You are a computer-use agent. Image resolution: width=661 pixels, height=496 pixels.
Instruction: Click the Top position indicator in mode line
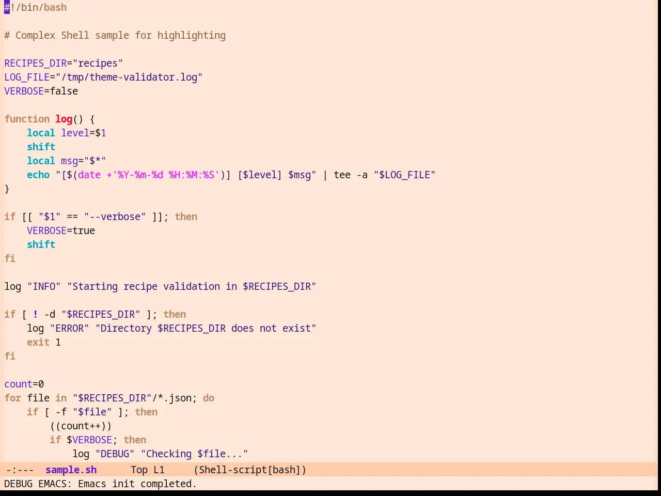(x=139, y=470)
